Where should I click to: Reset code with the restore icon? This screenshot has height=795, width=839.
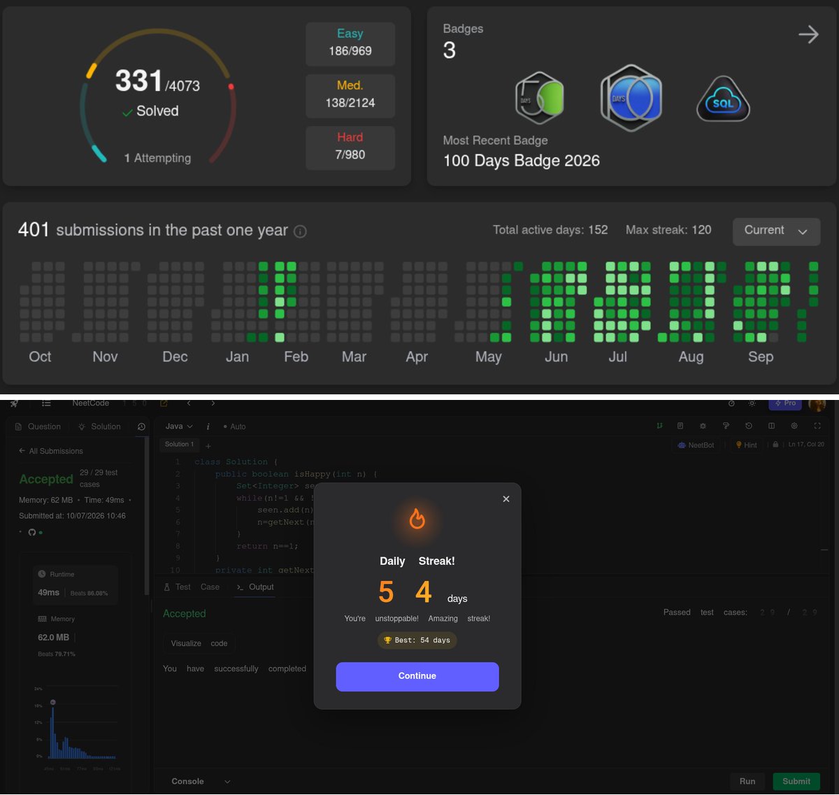pyautogui.click(x=749, y=426)
